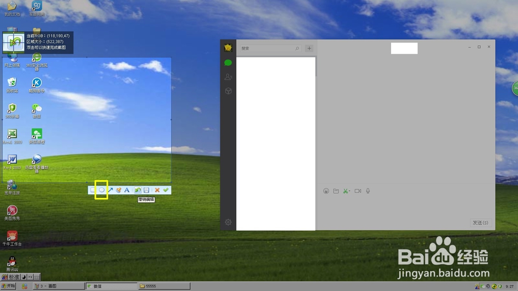Viewport: 518px width, 291px height.
Task: Click the 标准 button on the IME bar
Action: [14, 277]
